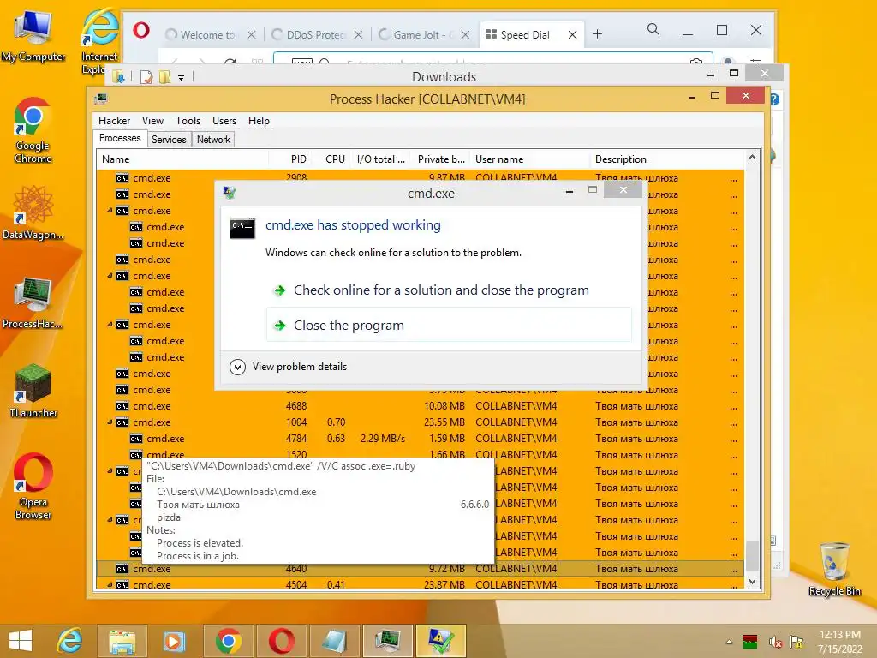Collapse the tenth-row cmd.exe parent node
Screen dimensions: 877x658
point(110,324)
